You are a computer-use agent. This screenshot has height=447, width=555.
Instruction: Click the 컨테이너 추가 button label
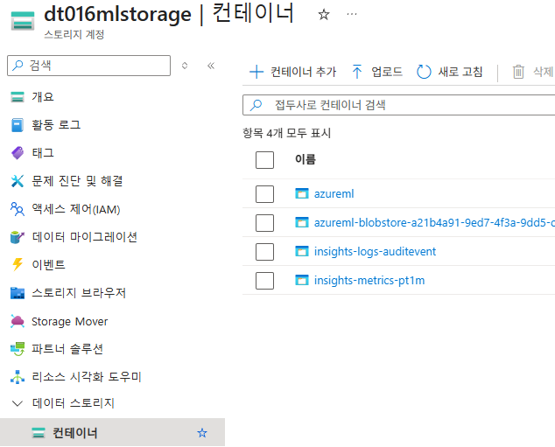click(x=304, y=72)
